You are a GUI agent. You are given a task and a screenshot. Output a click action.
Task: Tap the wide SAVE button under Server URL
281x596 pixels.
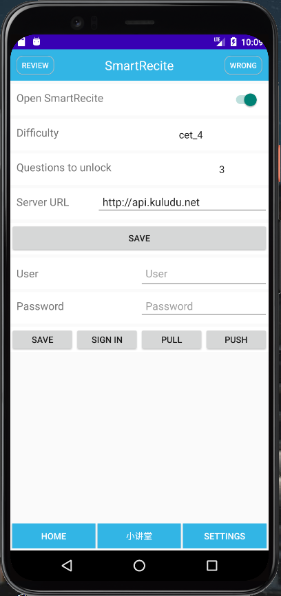pos(139,238)
